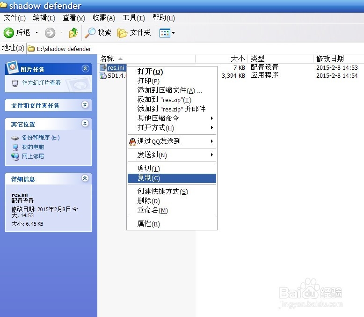364x317 pixels.
Task: Click the 图片任务 panel picture icon
Action: tap(12, 67)
